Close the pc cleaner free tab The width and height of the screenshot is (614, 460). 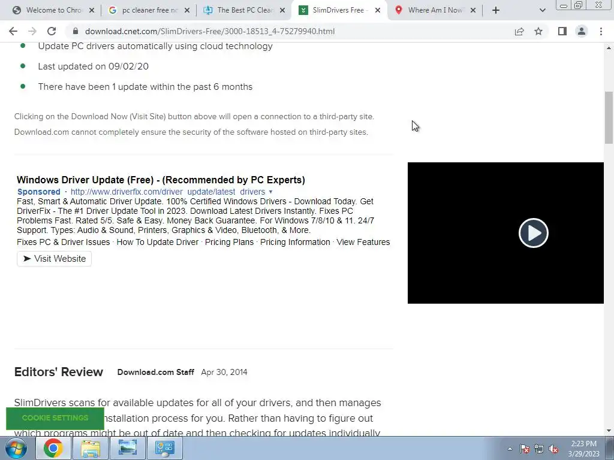tap(187, 11)
